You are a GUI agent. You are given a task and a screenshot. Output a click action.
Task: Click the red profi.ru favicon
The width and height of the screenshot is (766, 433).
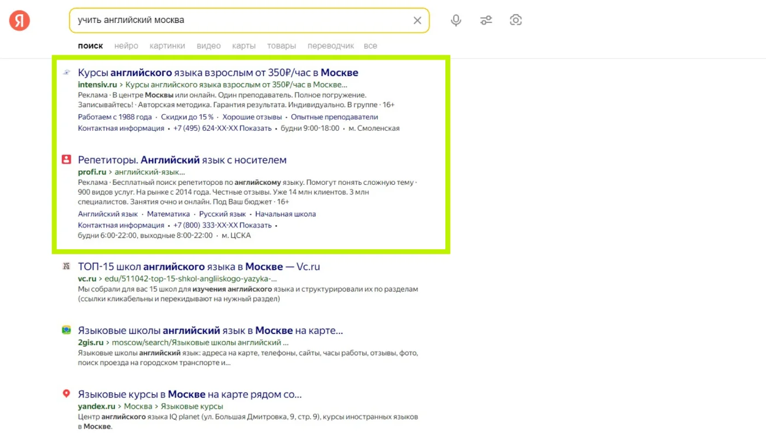66,160
